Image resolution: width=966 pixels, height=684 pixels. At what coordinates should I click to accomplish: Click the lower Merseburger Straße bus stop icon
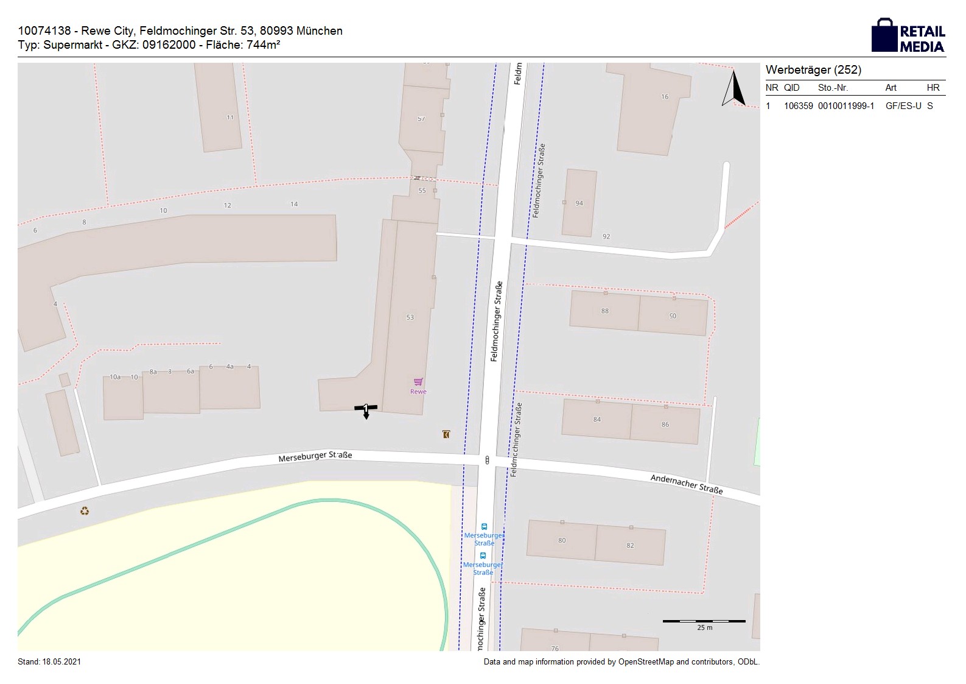click(x=483, y=555)
